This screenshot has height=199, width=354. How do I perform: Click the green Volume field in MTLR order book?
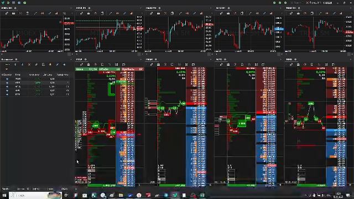click(110, 69)
